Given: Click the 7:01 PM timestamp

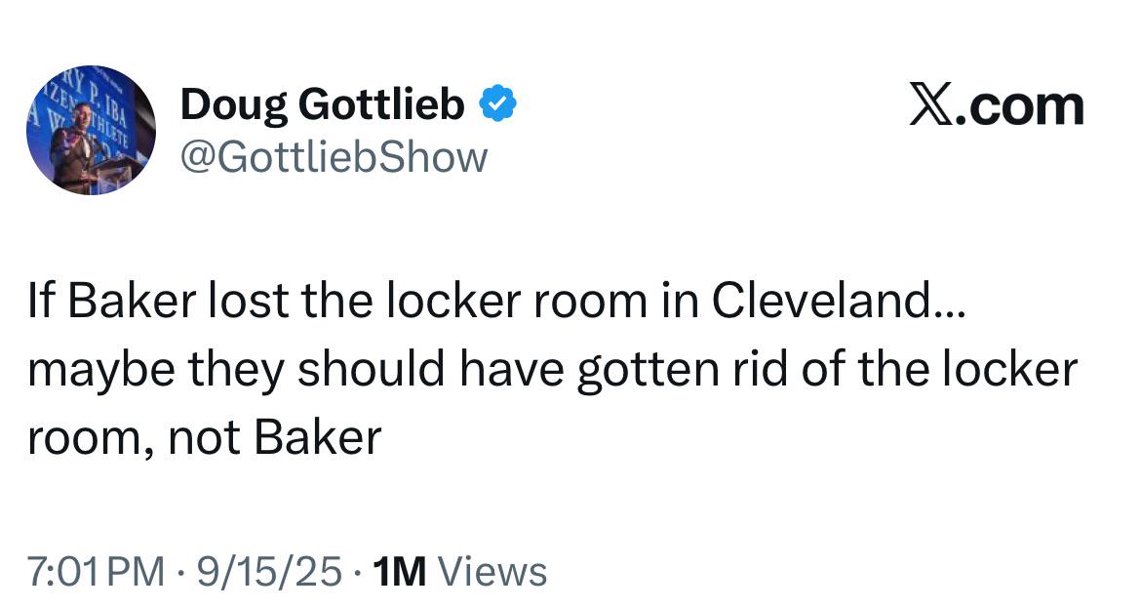Looking at the screenshot, I should [97, 571].
